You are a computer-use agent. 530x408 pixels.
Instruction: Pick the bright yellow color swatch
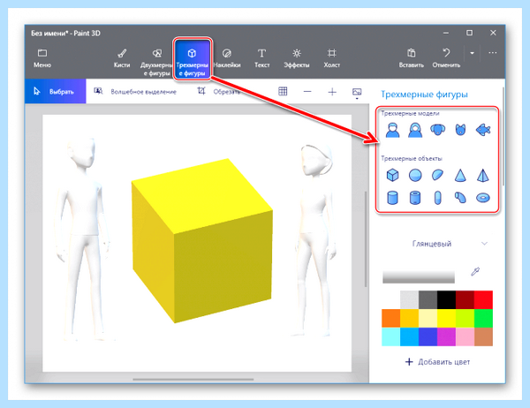tap(446, 319)
